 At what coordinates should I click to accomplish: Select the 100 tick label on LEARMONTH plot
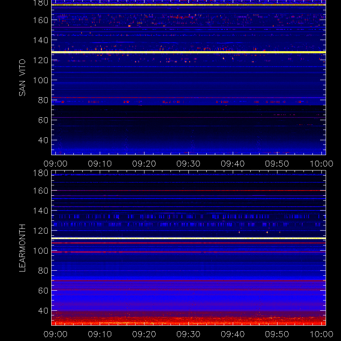[40, 251]
